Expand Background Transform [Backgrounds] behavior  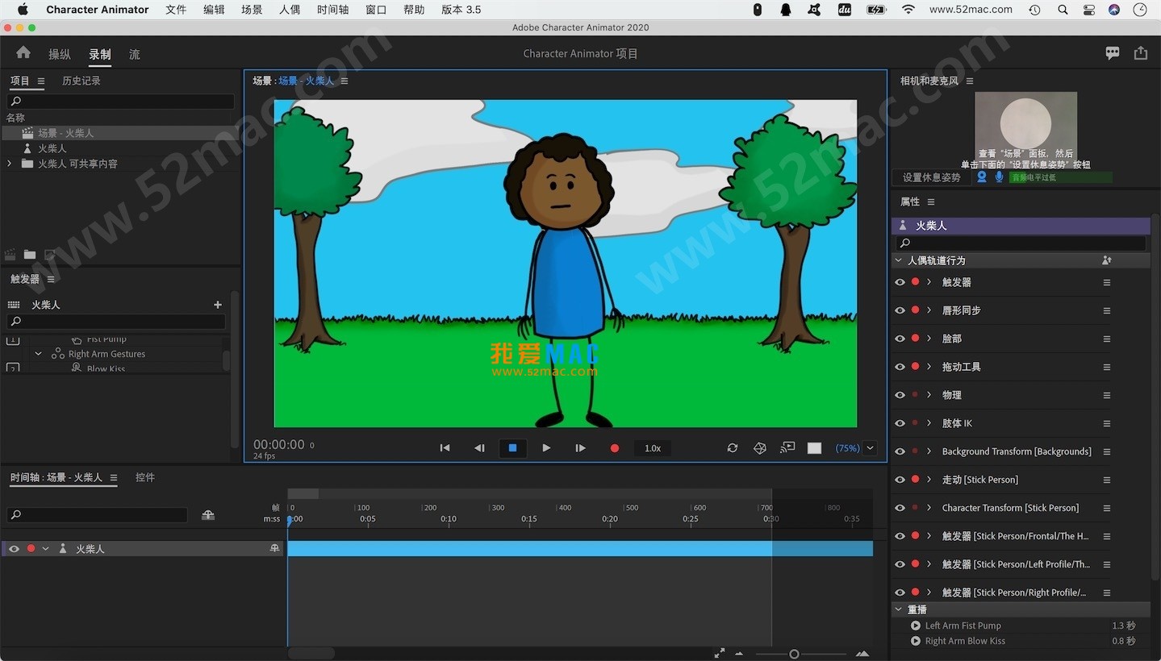tap(929, 451)
